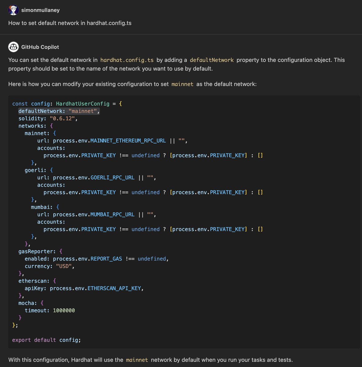Click inline code hardhat.config.ts in the answer

(127, 60)
